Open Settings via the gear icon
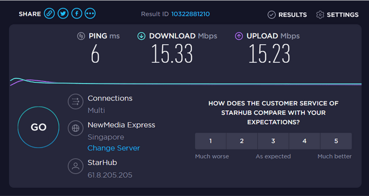This screenshot has height=196, width=369. click(320, 15)
